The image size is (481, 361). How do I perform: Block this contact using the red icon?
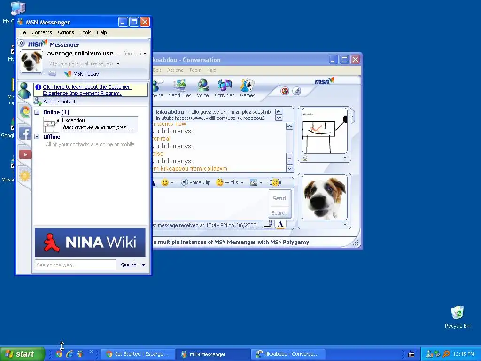285,91
